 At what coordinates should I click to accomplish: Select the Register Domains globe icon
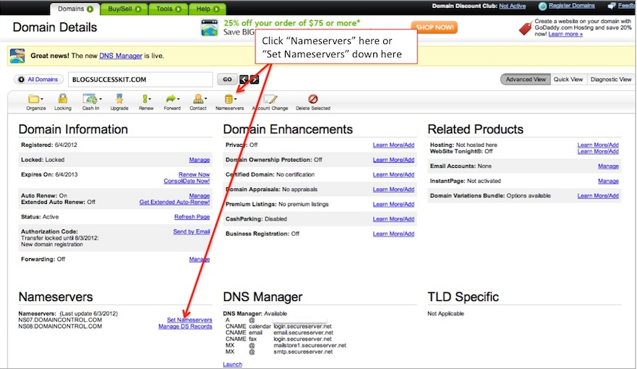coord(542,6)
